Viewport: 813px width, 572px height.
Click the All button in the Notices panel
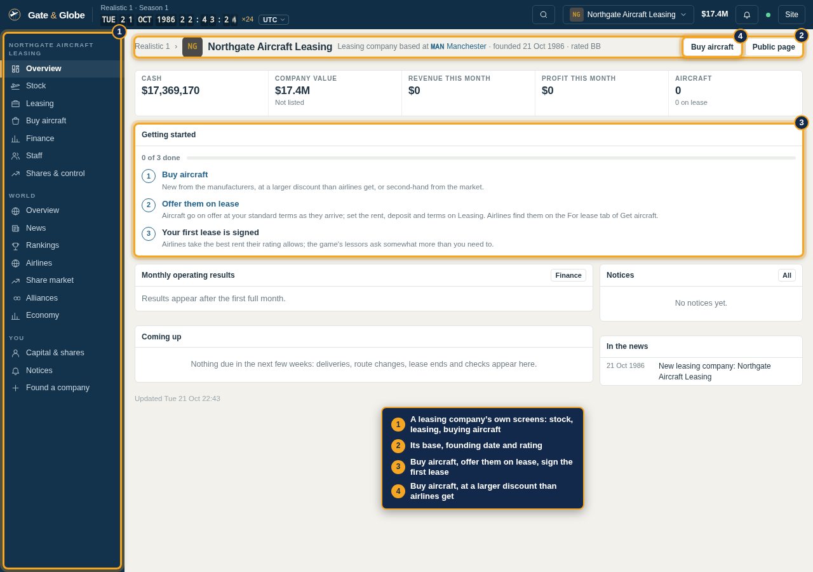(787, 275)
